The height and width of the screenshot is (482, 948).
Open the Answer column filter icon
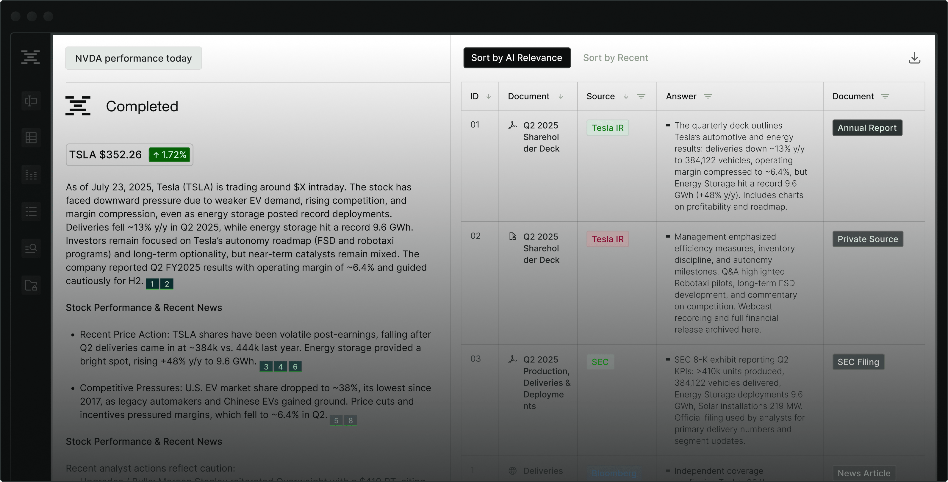[x=708, y=96]
